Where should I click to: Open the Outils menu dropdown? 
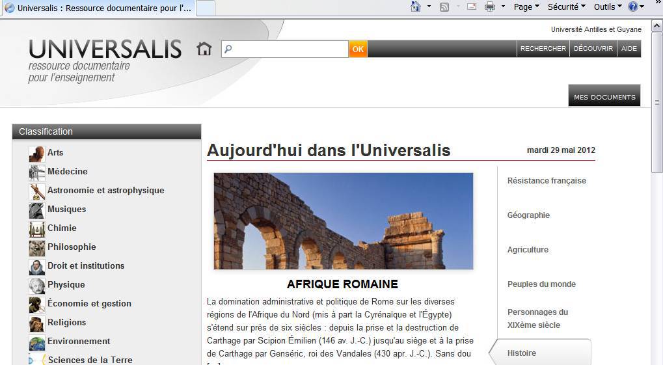tap(608, 7)
